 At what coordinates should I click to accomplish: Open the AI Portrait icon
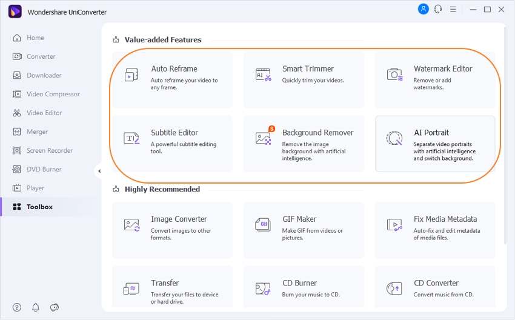coord(394,138)
